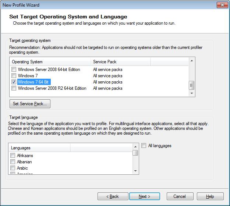Select the Windows 7 row label
This screenshot has width=230, height=206.
tap(28, 76)
